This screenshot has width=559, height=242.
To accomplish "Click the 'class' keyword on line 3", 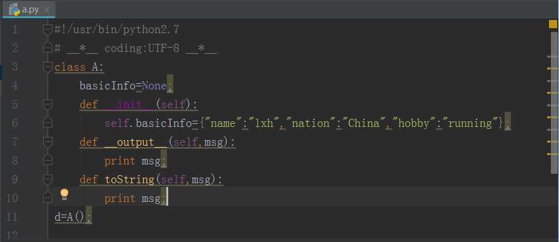I will [70, 67].
